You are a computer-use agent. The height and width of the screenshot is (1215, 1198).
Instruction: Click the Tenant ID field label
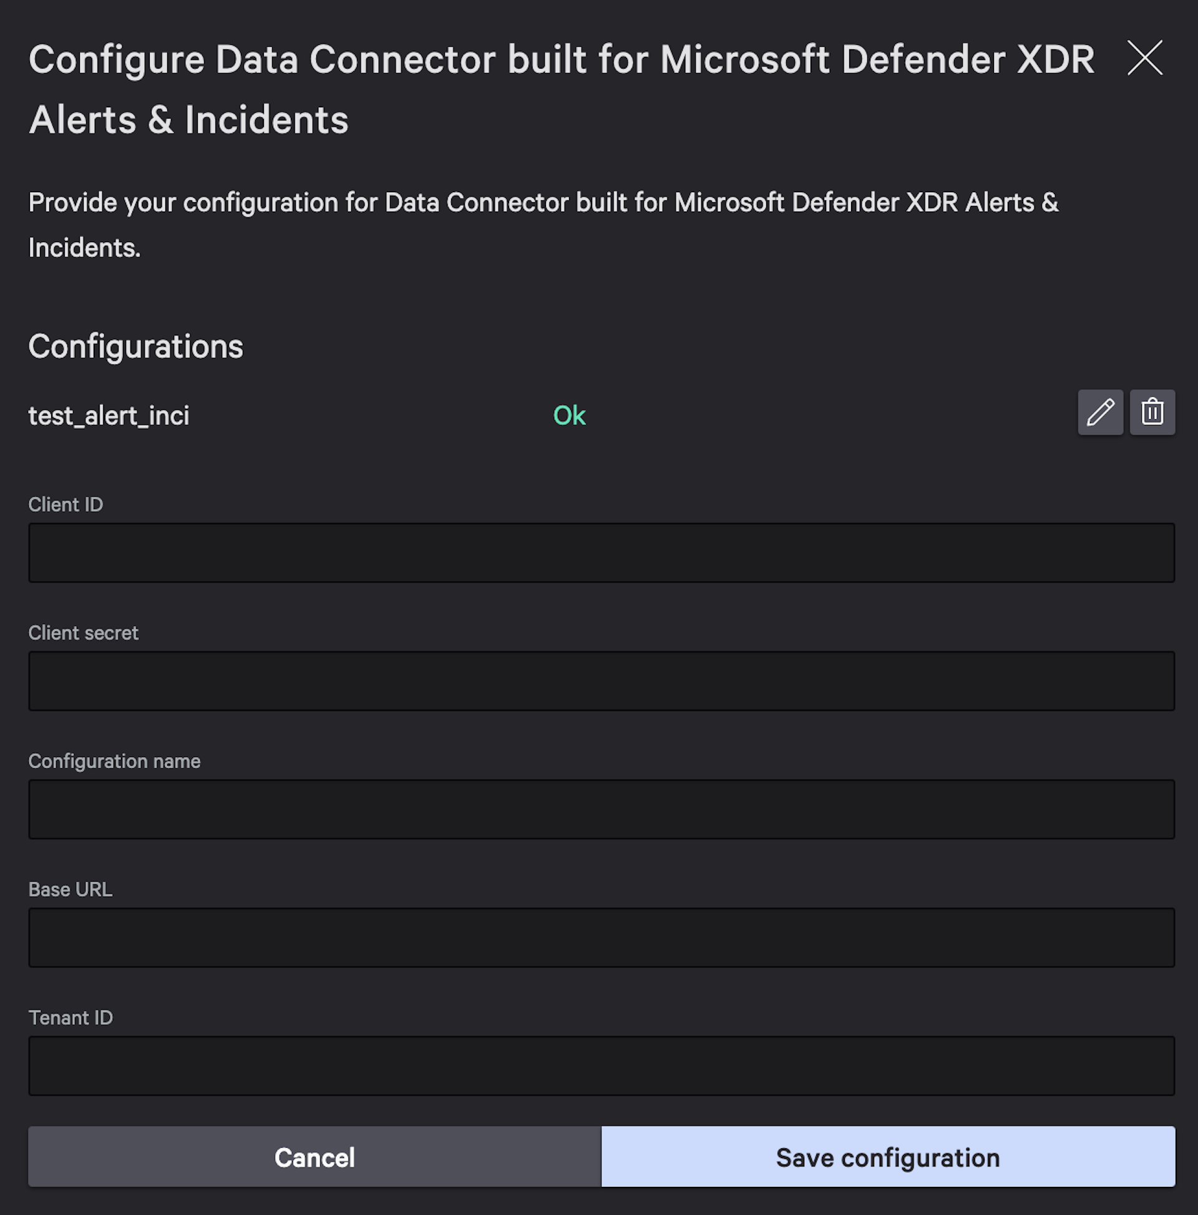pyautogui.click(x=71, y=1018)
